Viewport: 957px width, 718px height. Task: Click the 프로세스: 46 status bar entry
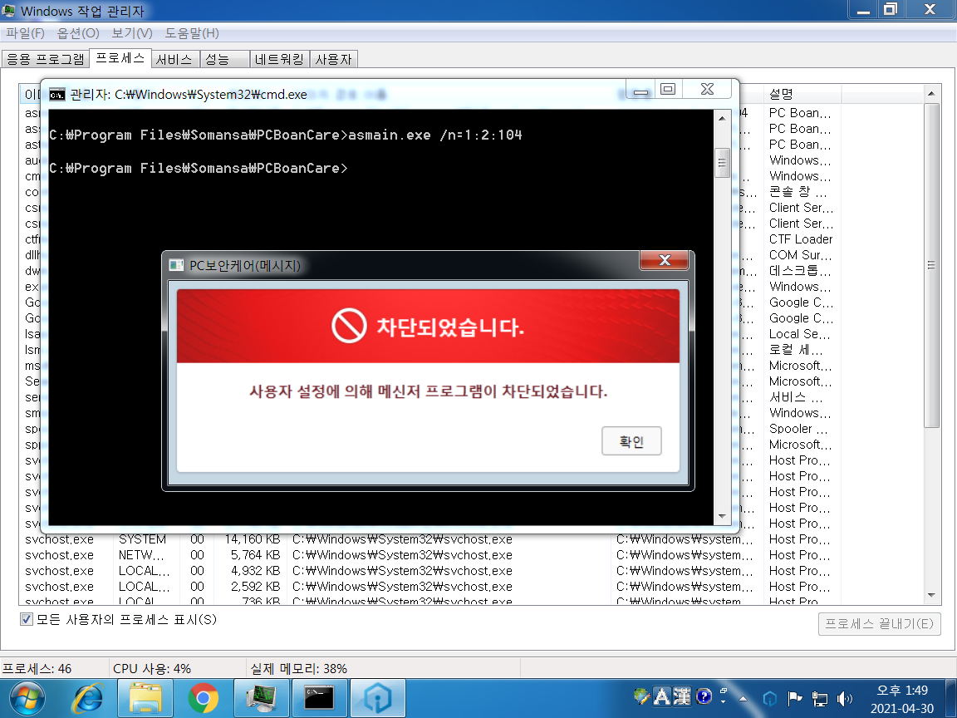click(x=37, y=668)
